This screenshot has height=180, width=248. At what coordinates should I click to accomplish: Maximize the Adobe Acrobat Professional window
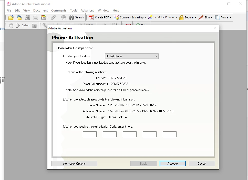229,4
